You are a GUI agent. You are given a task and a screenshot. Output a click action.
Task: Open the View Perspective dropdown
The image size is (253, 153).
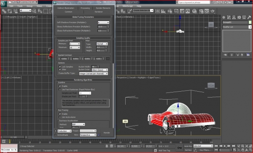tap(88, 135)
